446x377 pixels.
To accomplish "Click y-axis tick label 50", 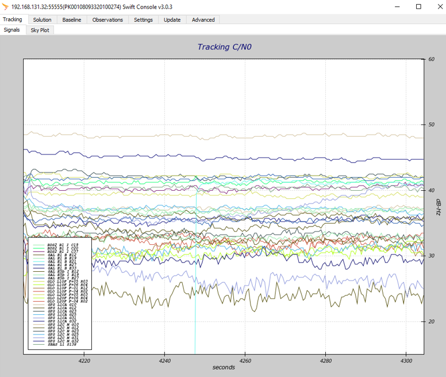I will 432,125.
